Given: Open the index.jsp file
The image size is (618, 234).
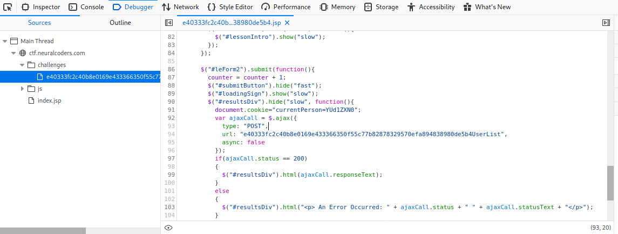Looking at the screenshot, I should coord(49,101).
